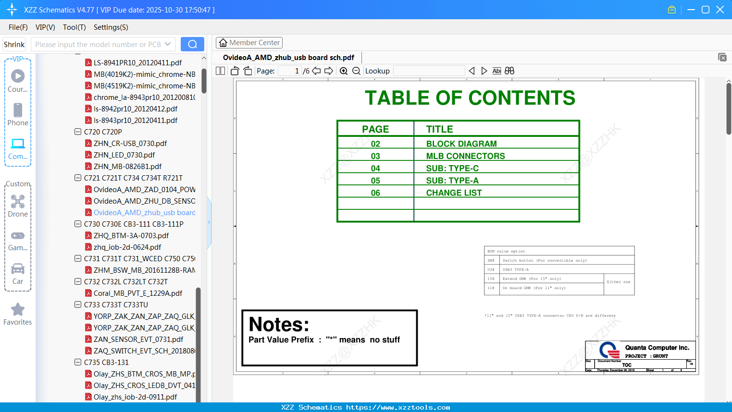The width and height of the screenshot is (732, 412).
Task: Open chrome_la-8943pr10 file in tree
Action: point(144,97)
